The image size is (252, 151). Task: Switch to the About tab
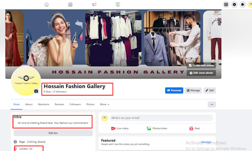coord(29,104)
